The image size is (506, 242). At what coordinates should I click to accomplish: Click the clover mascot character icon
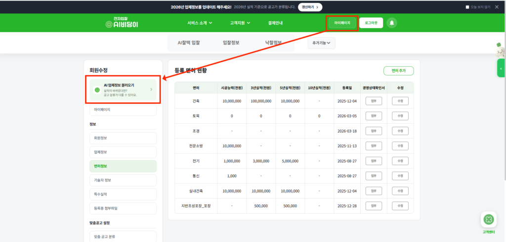(x=501, y=50)
